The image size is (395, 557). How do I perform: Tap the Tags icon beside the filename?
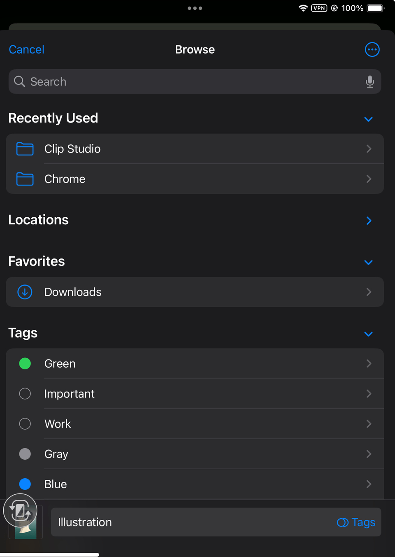(x=342, y=522)
